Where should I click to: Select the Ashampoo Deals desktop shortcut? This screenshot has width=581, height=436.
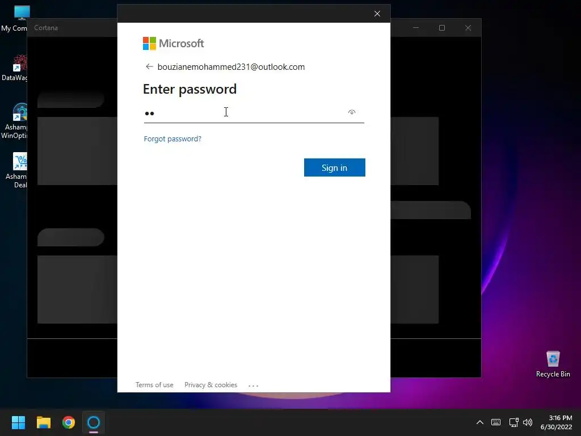[16, 170]
